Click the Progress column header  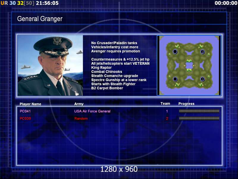pos(187,104)
